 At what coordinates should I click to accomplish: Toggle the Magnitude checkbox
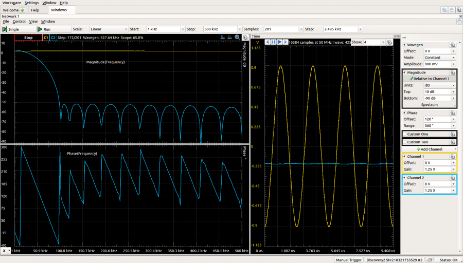pos(404,72)
